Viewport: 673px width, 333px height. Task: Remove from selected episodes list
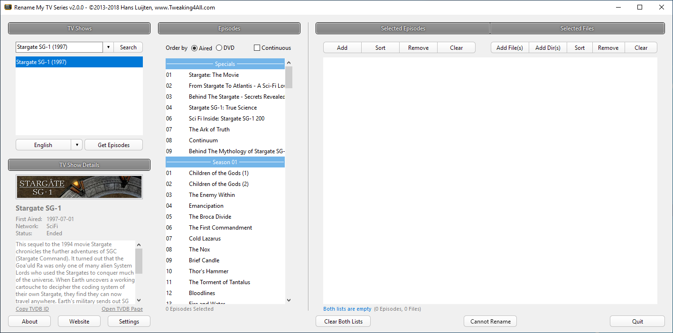click(x=419, y=48)
